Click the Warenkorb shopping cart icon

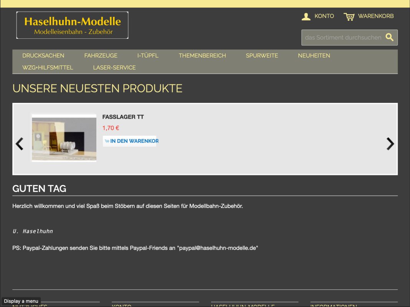[349, 17]
